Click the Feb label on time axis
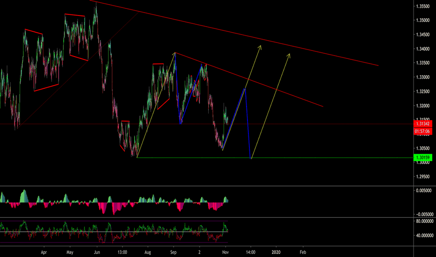Viewport: 436px width, 257px height. [303, 252]
